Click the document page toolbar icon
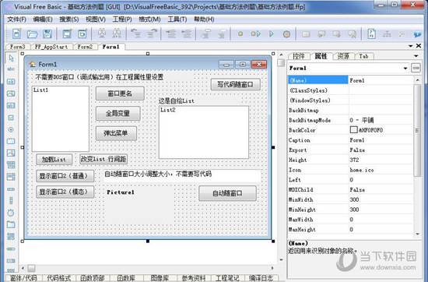The width and height of the screenshot is (428, 282). [371, 33]
